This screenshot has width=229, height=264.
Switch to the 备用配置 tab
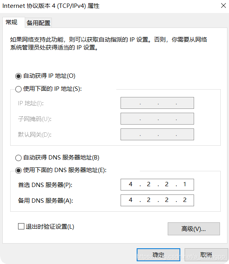38,23
